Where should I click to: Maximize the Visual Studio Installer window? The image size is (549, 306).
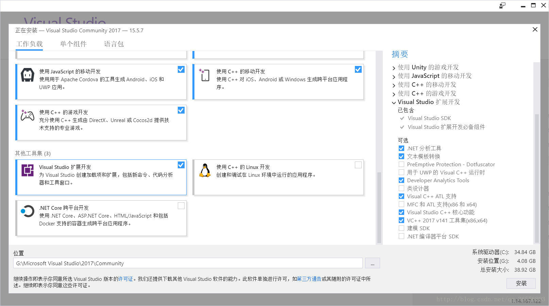pyautogui.click(x=533, y=5)
